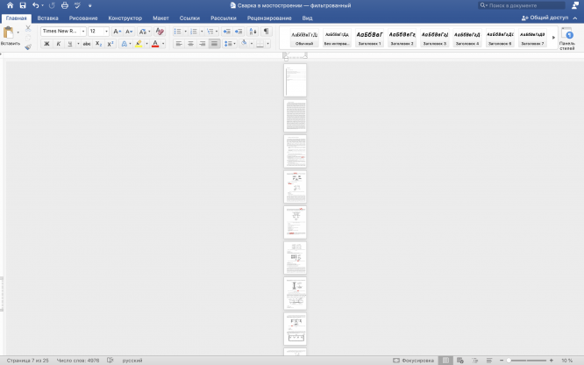Viewport: 584px width, 365px height.
Task: Cut selection with the scissors icon
Action: click(28, 28)
